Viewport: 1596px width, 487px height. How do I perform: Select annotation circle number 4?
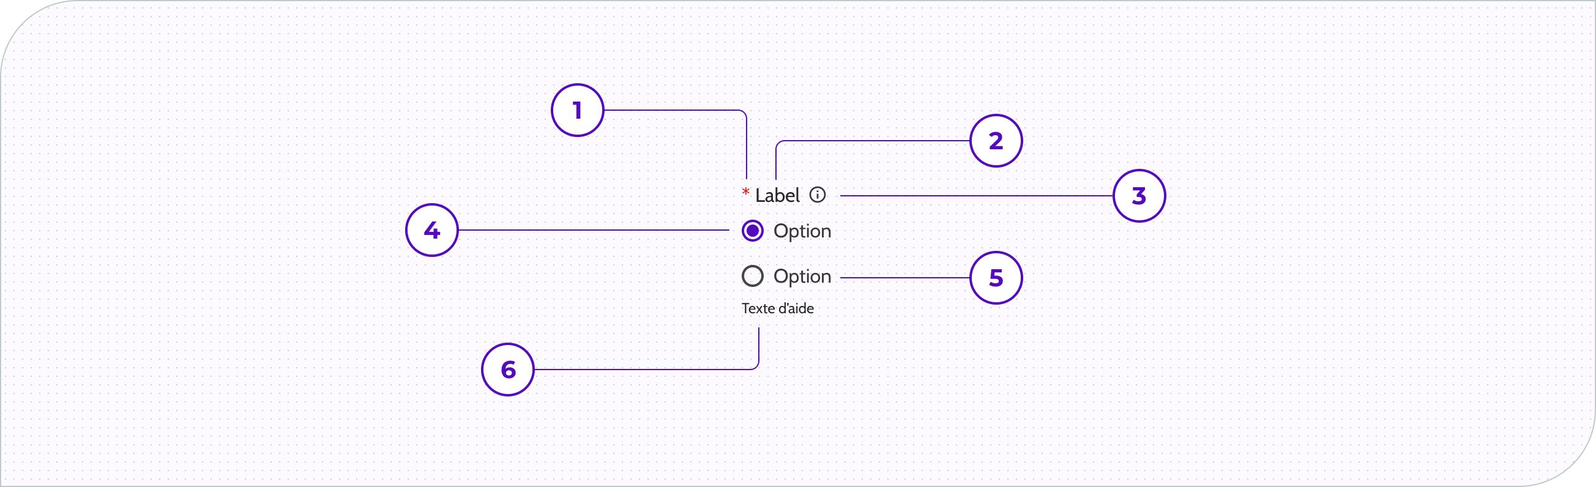(x=432, y=231)
